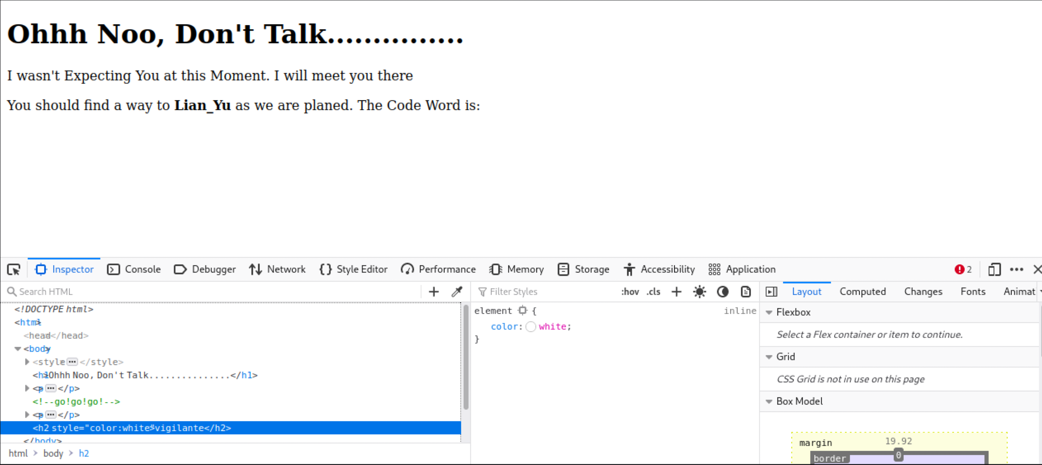The width and height of the screenshot is (1042, 465).
Task: Click the create new node plus icon
Action: (x=434, y=292)
